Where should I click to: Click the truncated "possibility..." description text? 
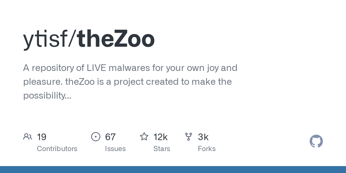pos(47,96)
